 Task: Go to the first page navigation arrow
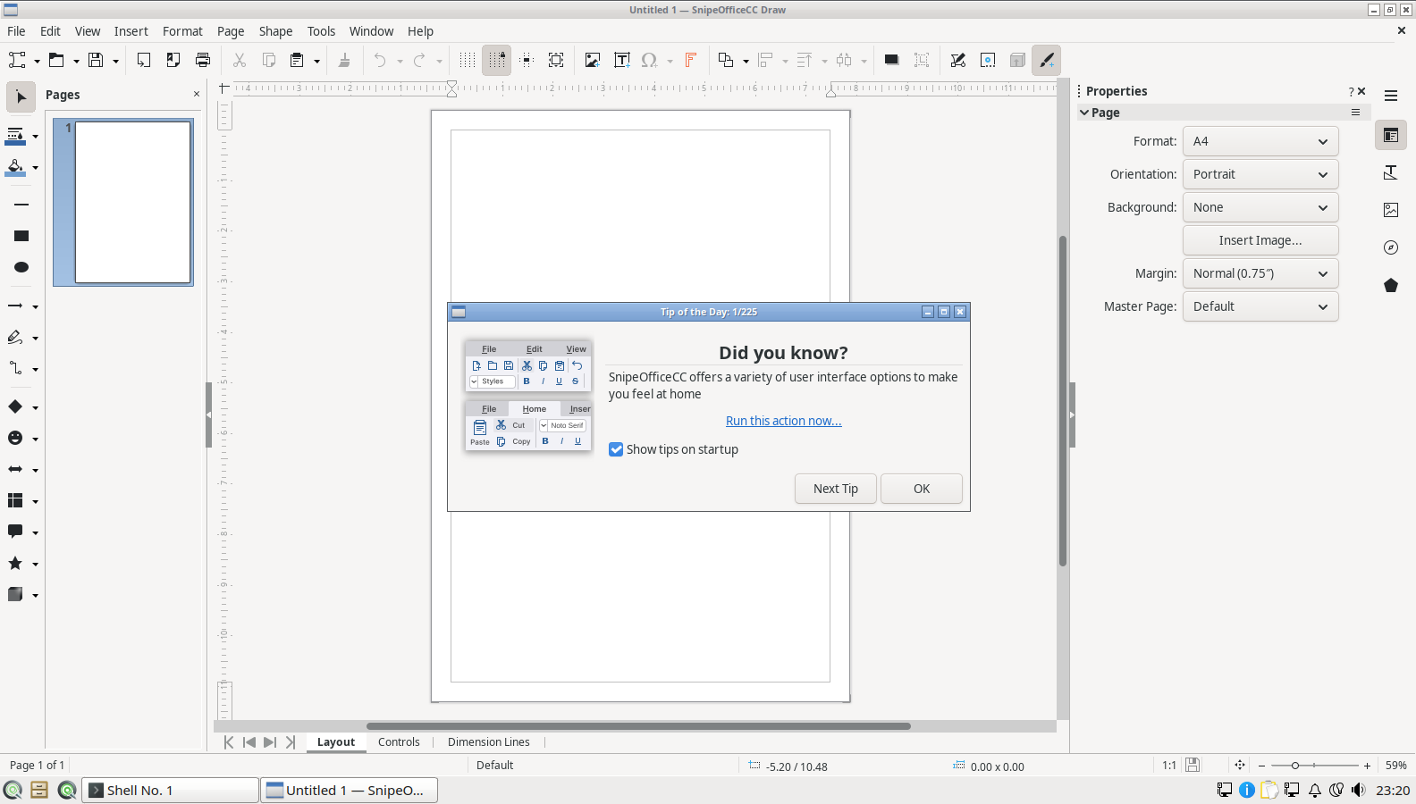(x=229, y=742)
